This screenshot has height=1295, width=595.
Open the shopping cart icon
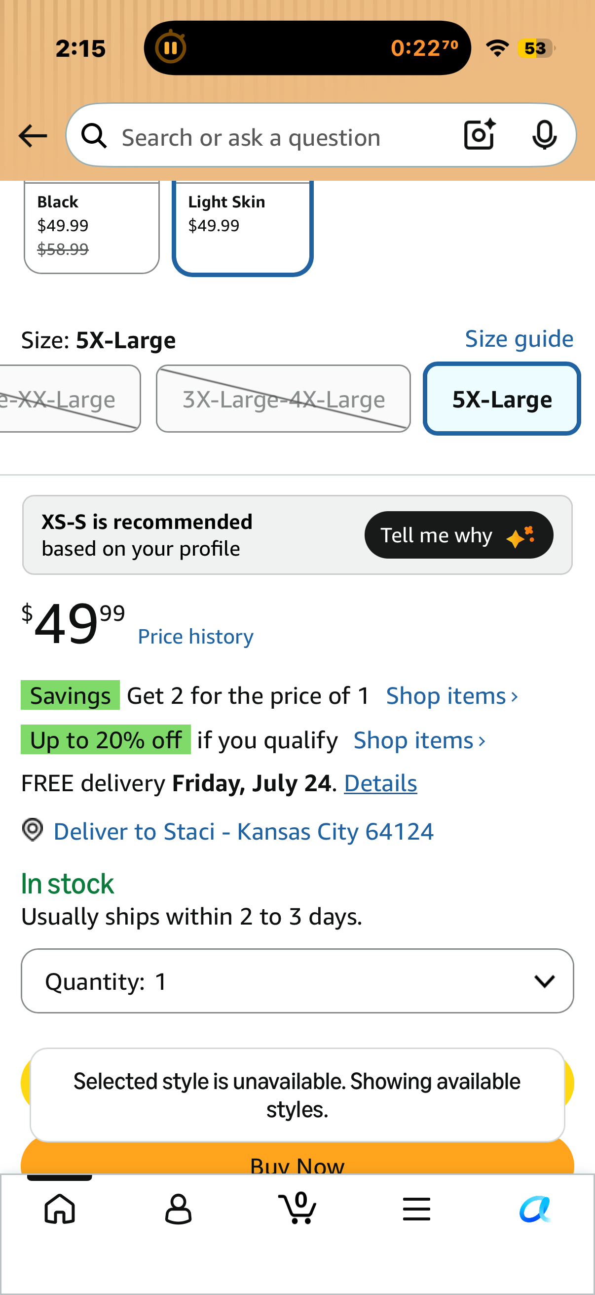tap(297, 1208)
